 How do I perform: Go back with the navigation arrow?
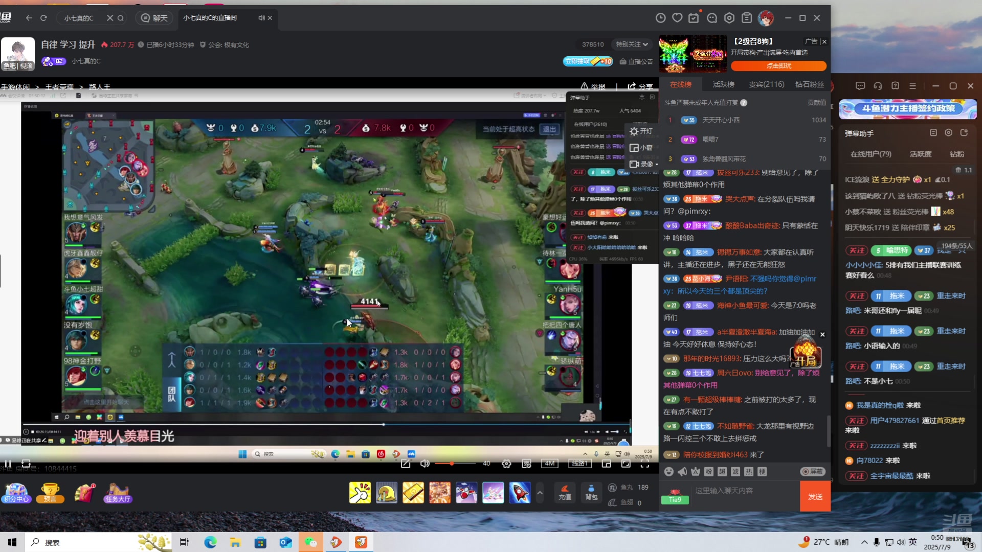(x=29, y=18)
